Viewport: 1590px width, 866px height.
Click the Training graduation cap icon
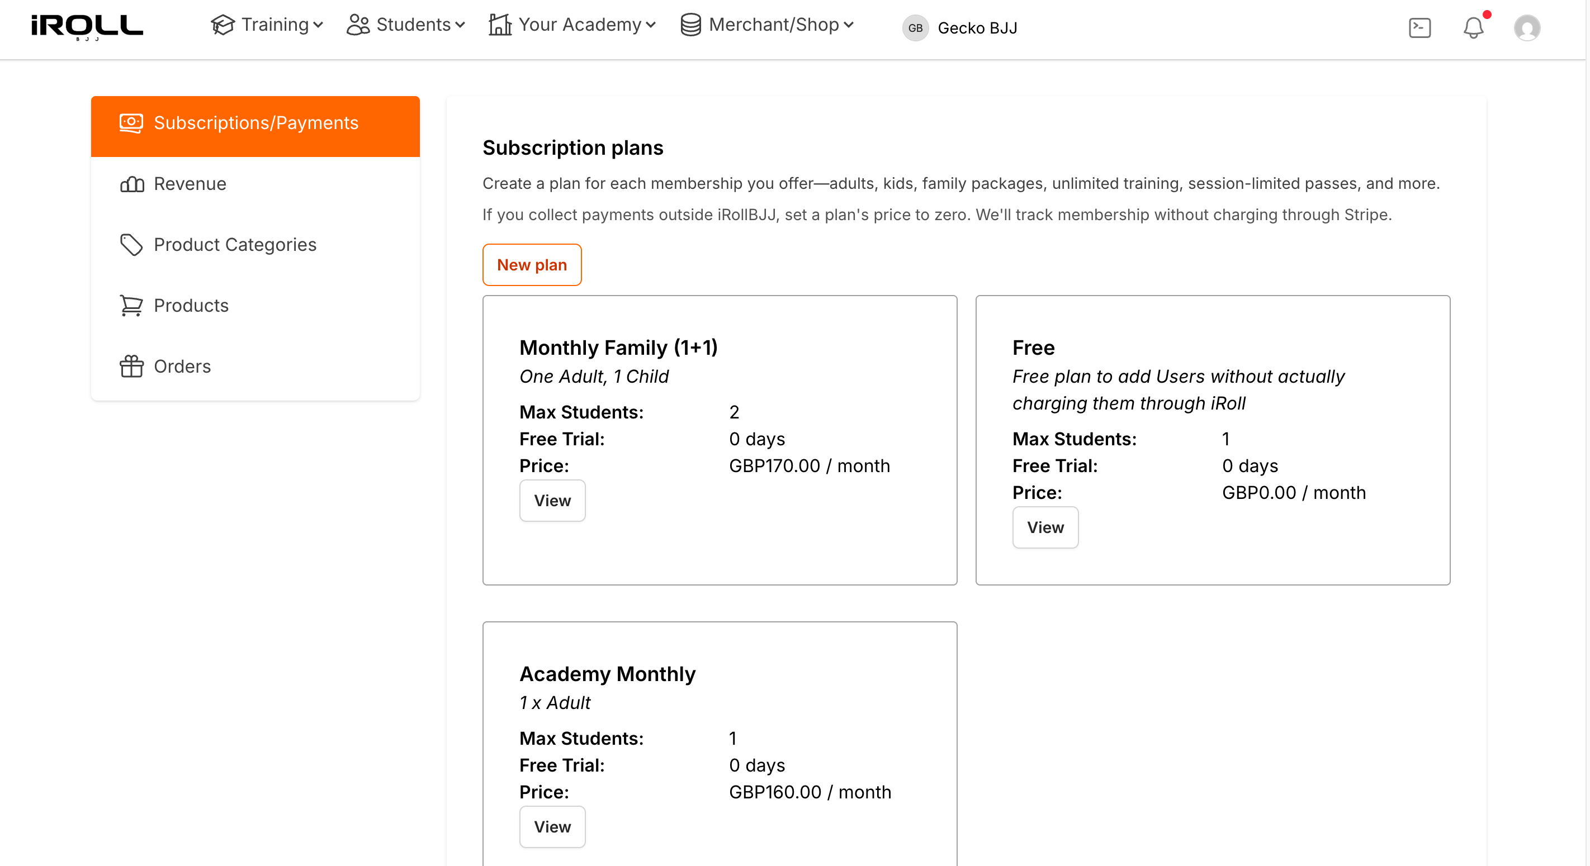click(223, 25)
